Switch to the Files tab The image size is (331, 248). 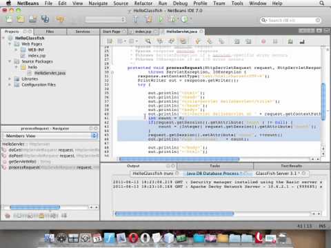point(50,32)
